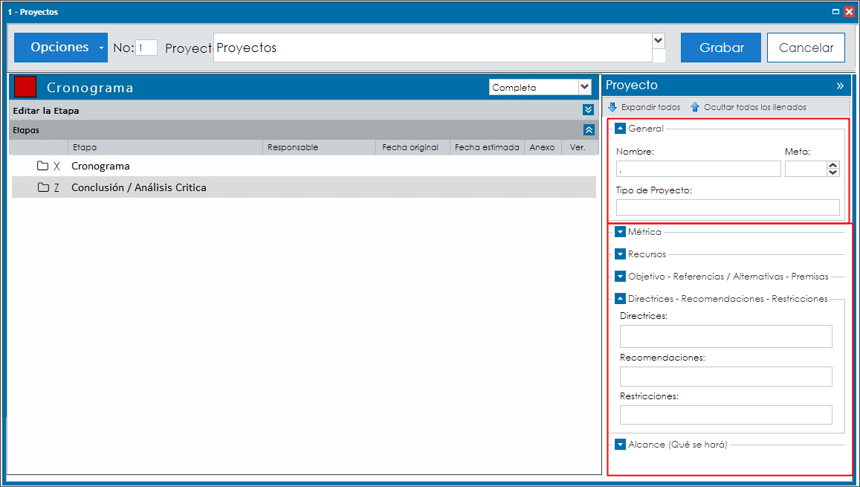Collapse the Etapas section
860x487 pixels.
pyautogui.click(x=589, y=130)
